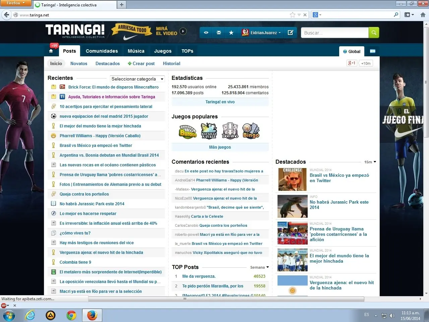Click the compose post pencil icon

pyautogui.click(x=291, y=33)
